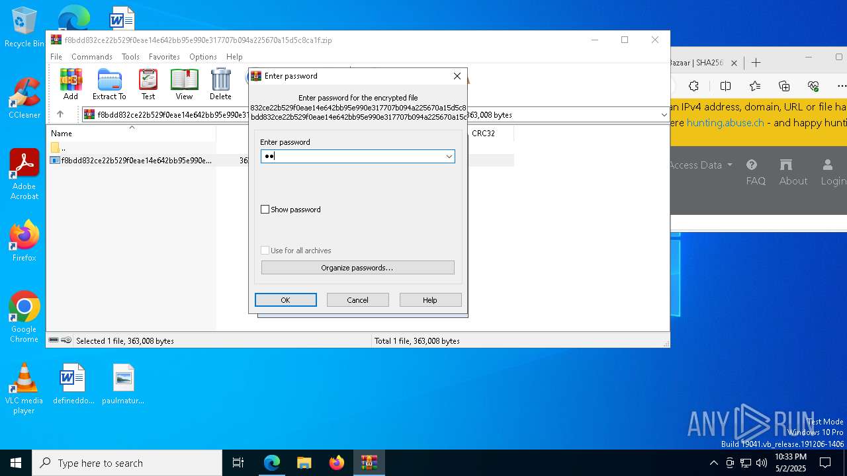
Task: Expand the Access Data dropdown on the webpage
Action: click(x=701, y=165)
